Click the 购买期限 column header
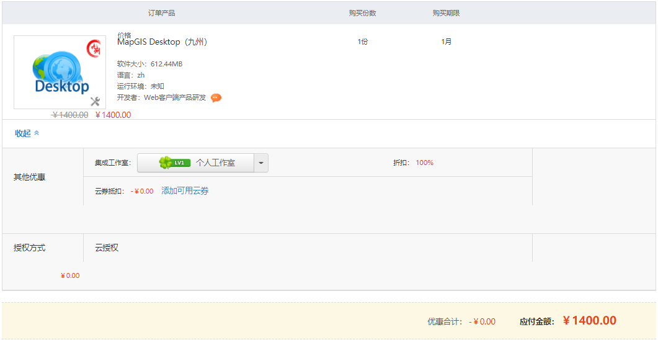The width and height of the screenshot is (658, 340). [447, 13]
